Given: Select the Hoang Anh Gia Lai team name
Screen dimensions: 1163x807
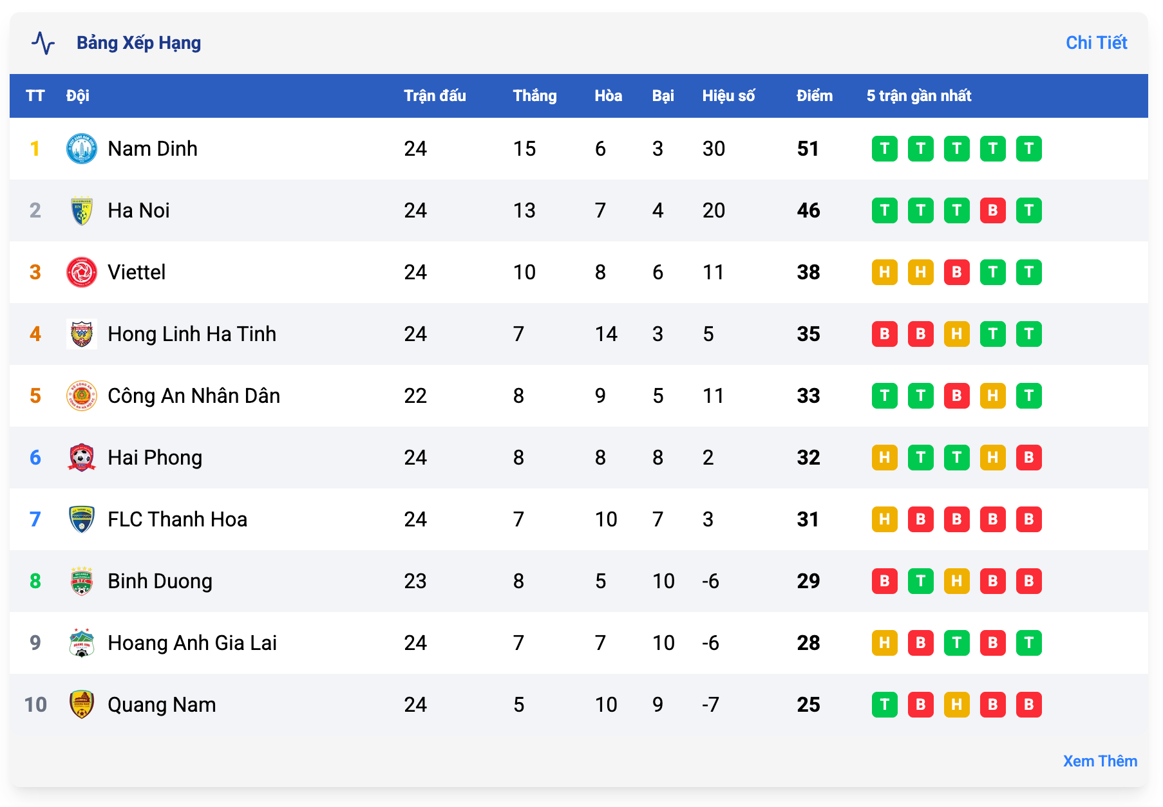Looking at the screenshot, I should (x=192, y=643).
